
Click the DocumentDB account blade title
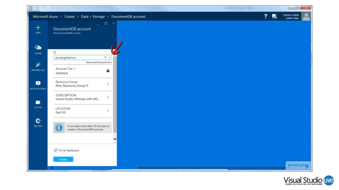point(72,29)
